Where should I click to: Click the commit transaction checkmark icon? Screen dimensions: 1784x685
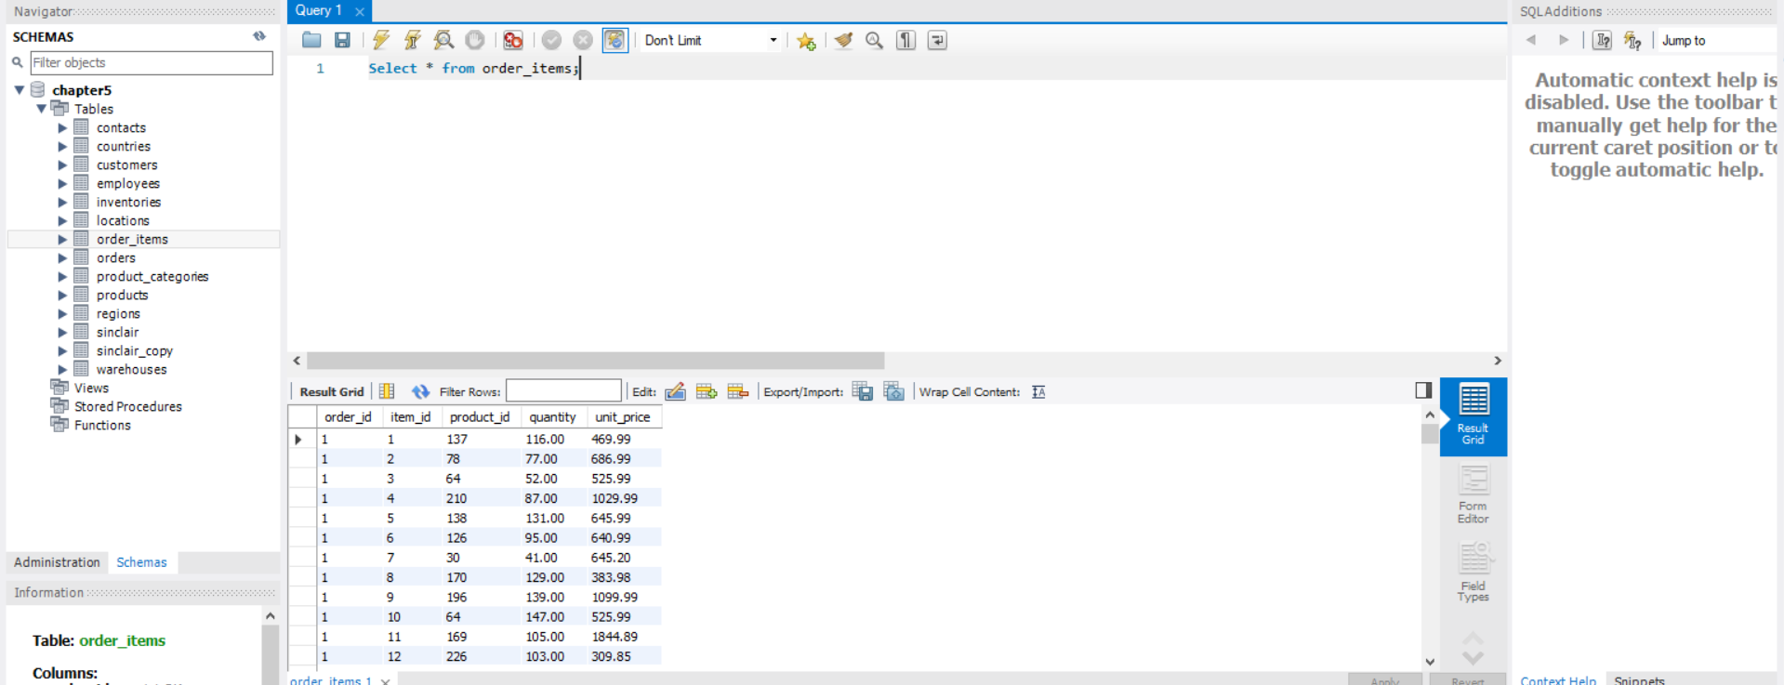point(551,40)
